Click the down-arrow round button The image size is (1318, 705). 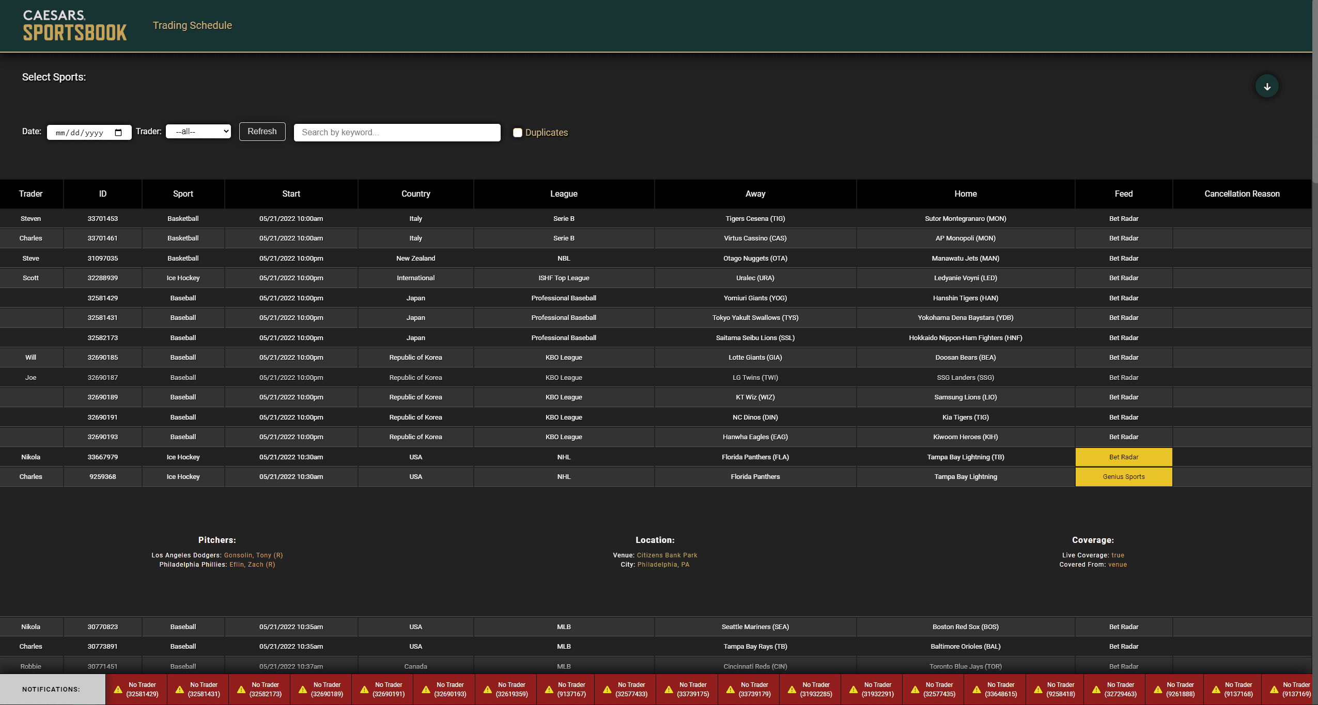[x=1267, y=86]
